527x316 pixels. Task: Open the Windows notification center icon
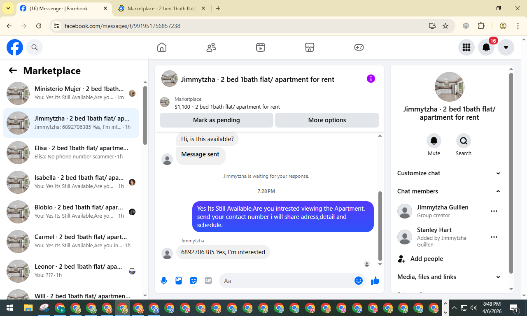[x=514, y=308]
